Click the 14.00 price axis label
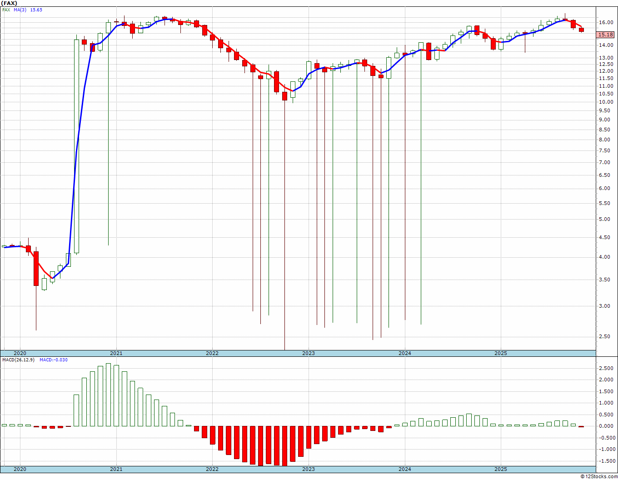The height and width of the screenshot is (480, 618). (x=605, y=45)
